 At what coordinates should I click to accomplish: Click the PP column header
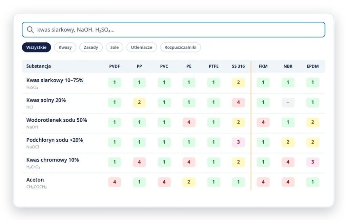point(139,66)
